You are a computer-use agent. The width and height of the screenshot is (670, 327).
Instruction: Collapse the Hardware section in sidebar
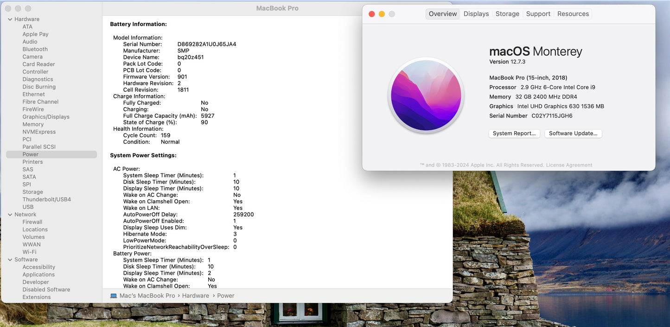point(10,19)
